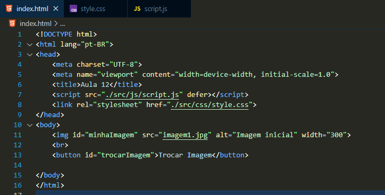Viewport: 385px width, 195px height.
Task: Follow the ./src/css/style.css link
Action: pos(210,105)
